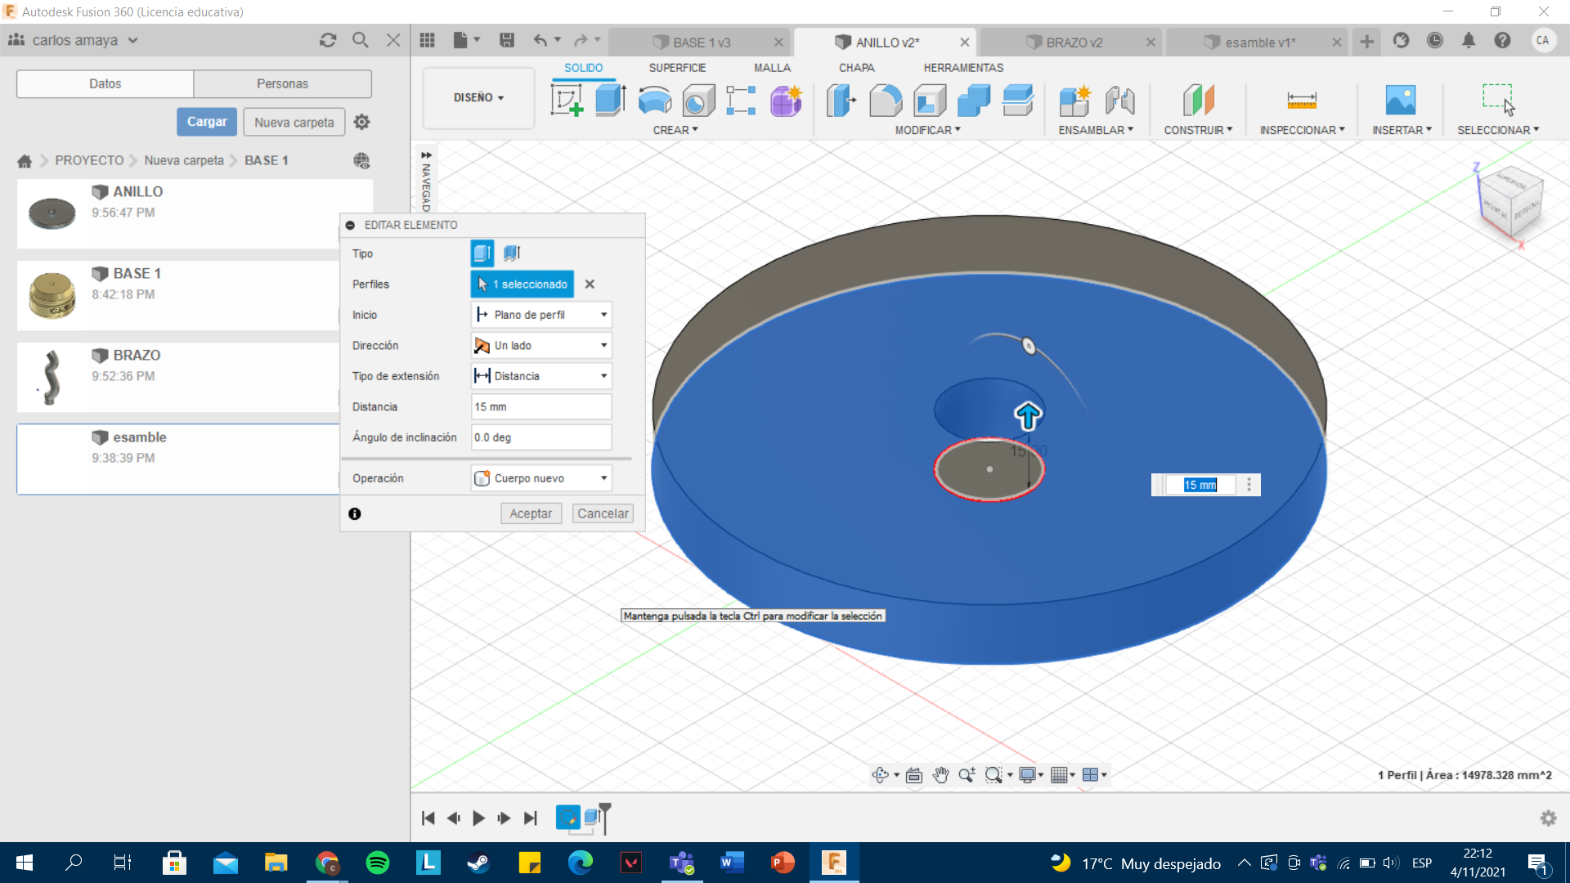Open the job status clock icon
The width and height of the screenshot is (1570, 883).
tap(1435, 40)
